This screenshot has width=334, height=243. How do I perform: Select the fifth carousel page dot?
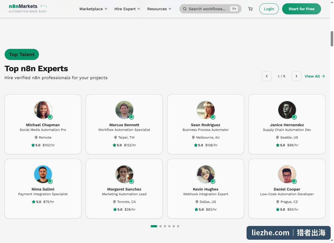[x=174, y=226]
